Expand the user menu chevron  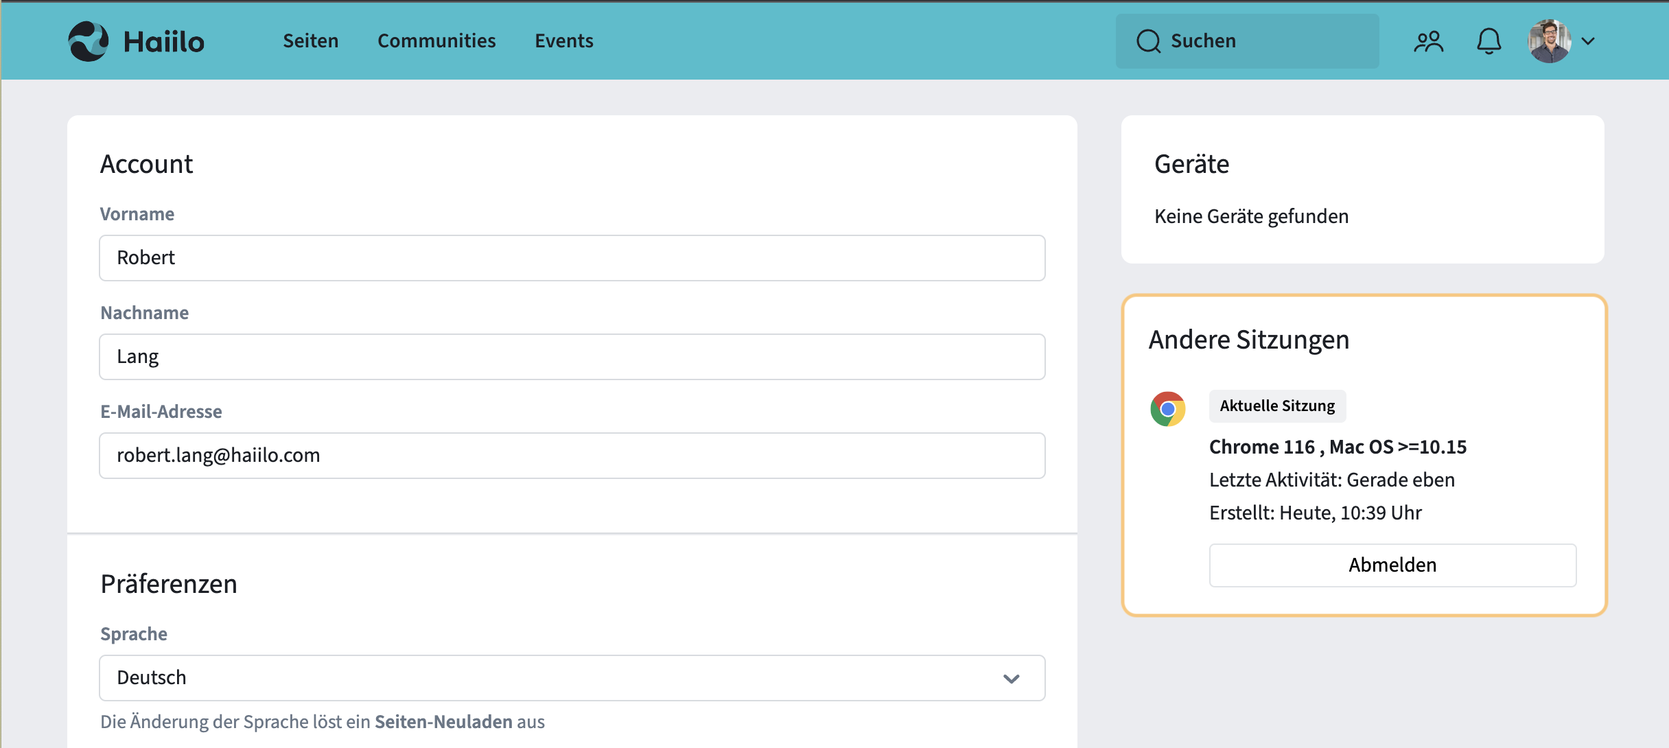[x=1588, y=41]
